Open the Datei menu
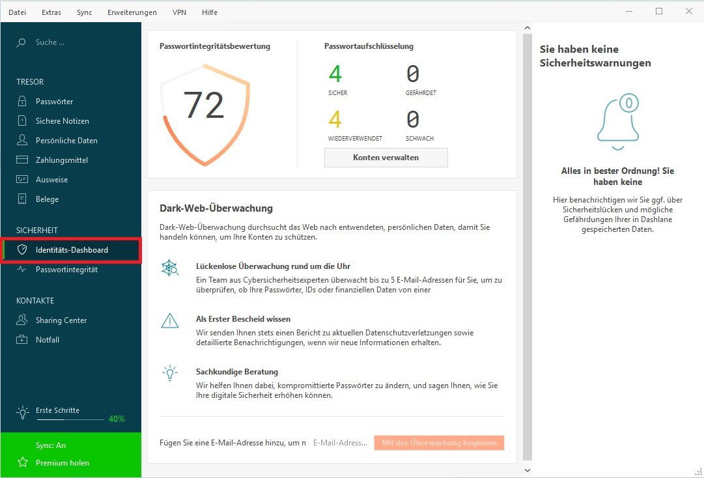The height and width of the screenshot is (478, 704). [17, 12]
